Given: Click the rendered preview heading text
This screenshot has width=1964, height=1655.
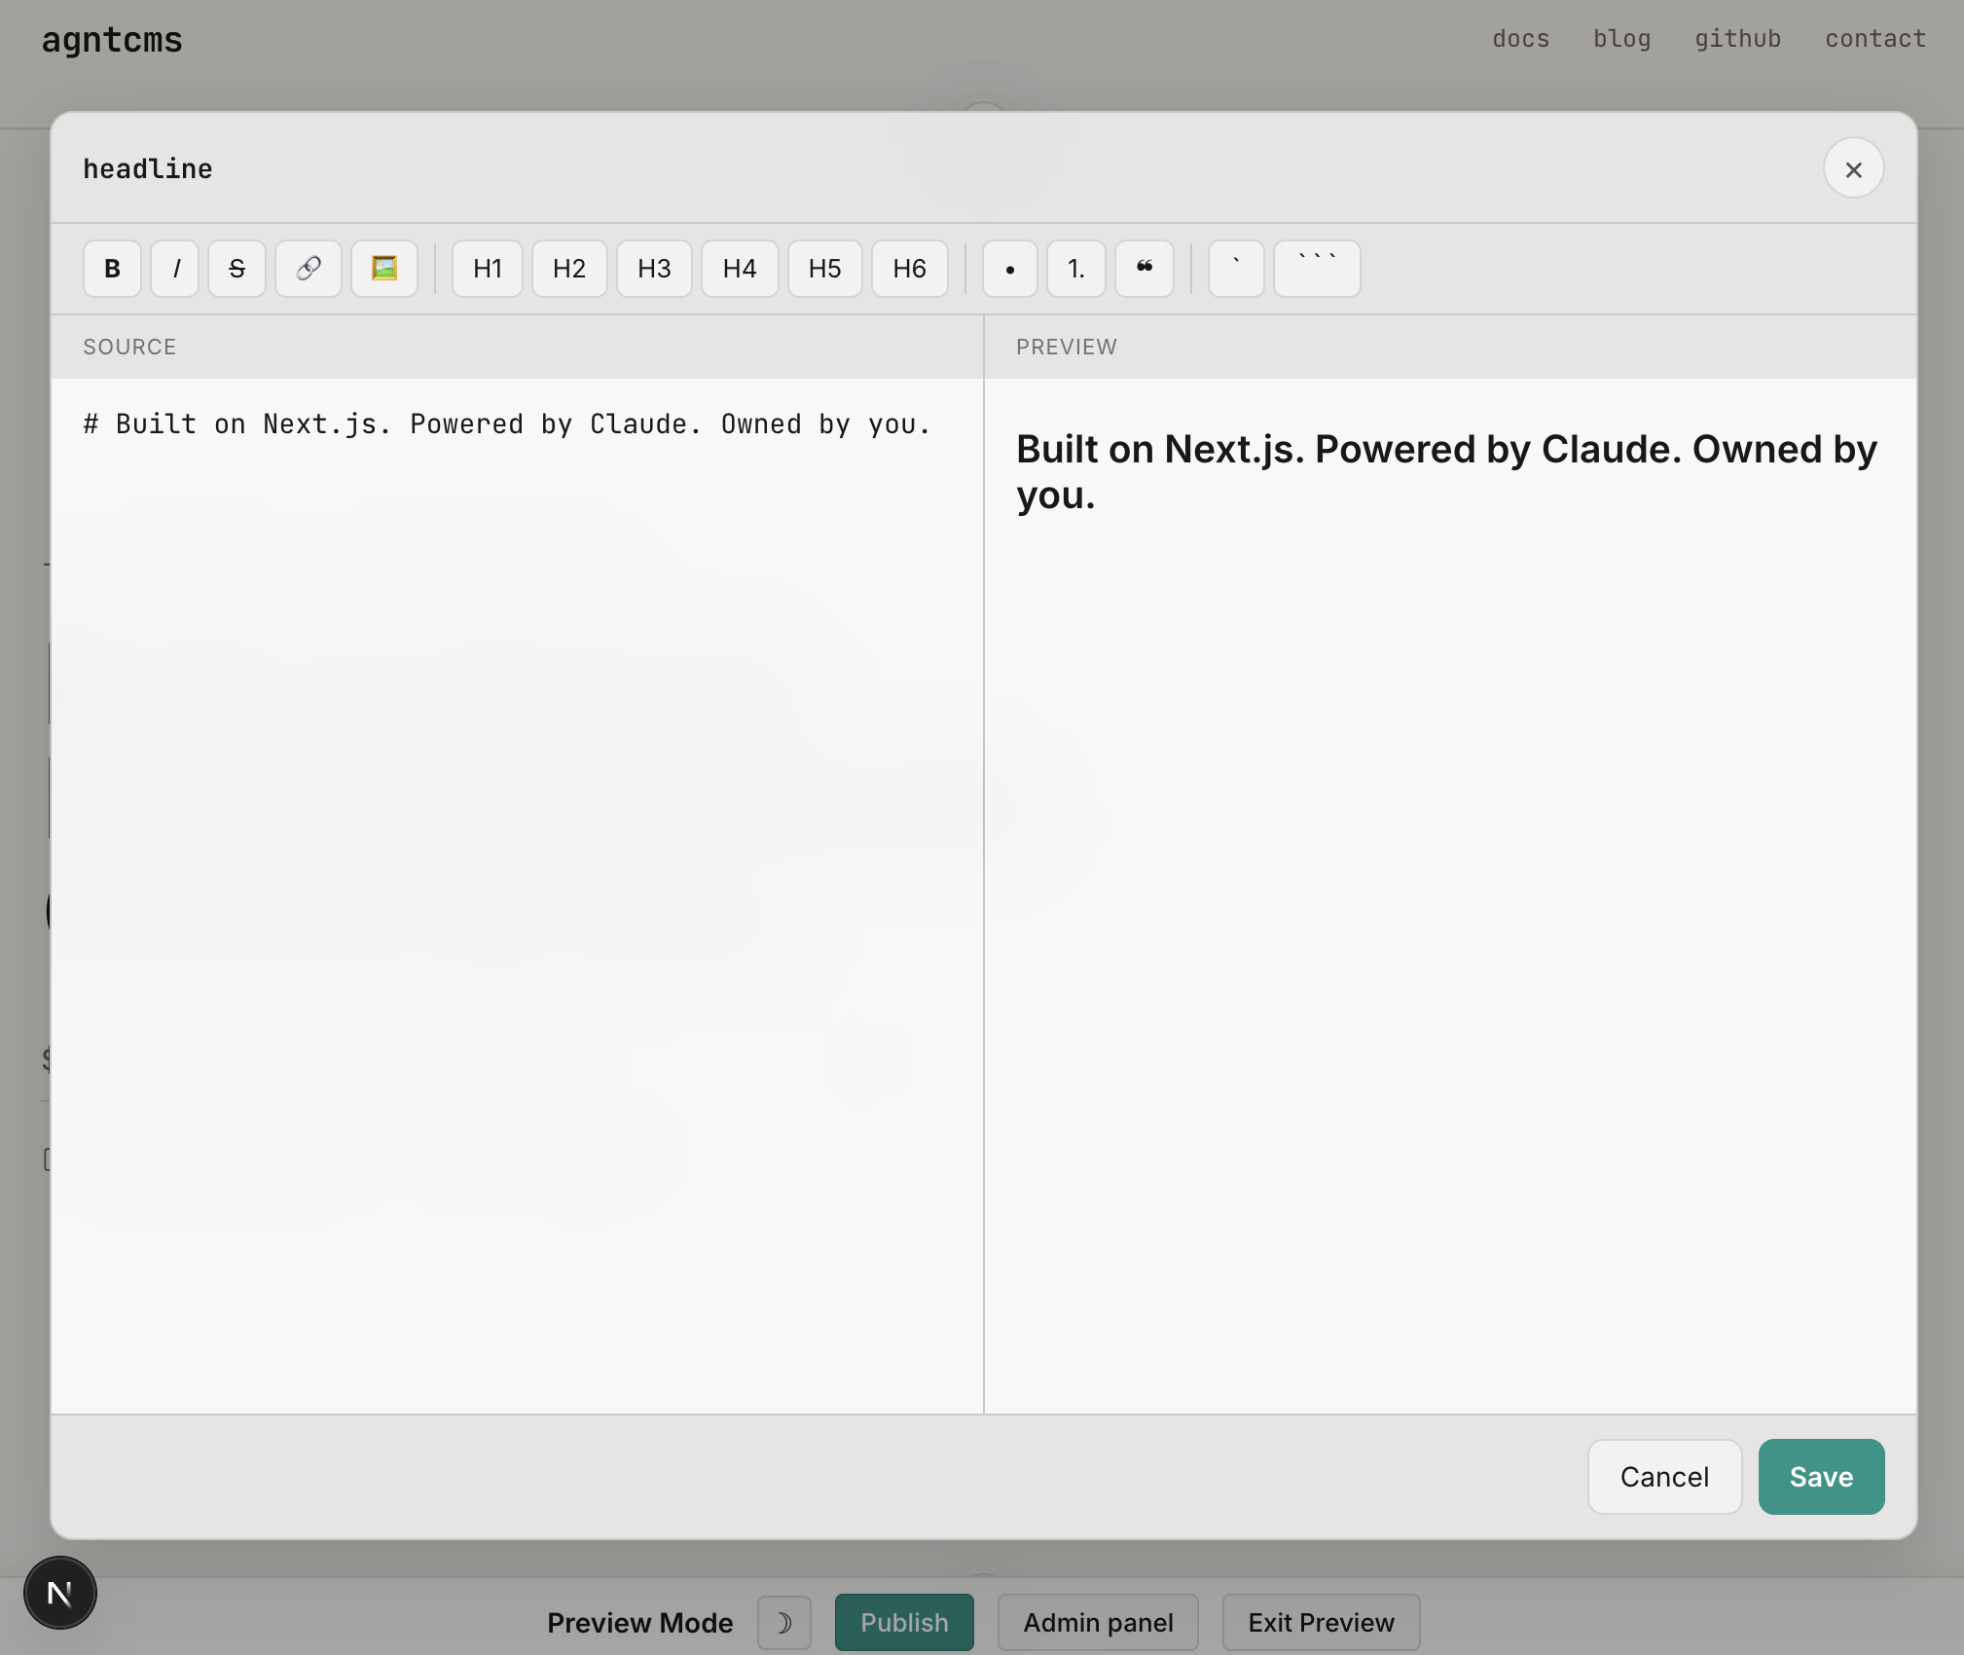Looking at the screenshot, I should [x=1446, y=472].
